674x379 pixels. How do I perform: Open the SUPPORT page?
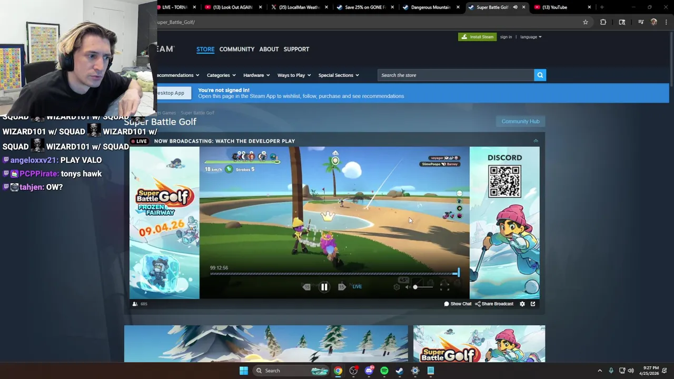pos(296,49)
